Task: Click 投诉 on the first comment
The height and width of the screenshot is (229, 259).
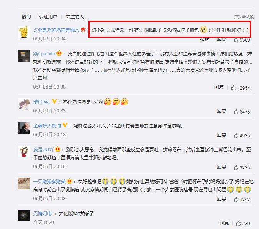Action: click(x=204, y=40)
